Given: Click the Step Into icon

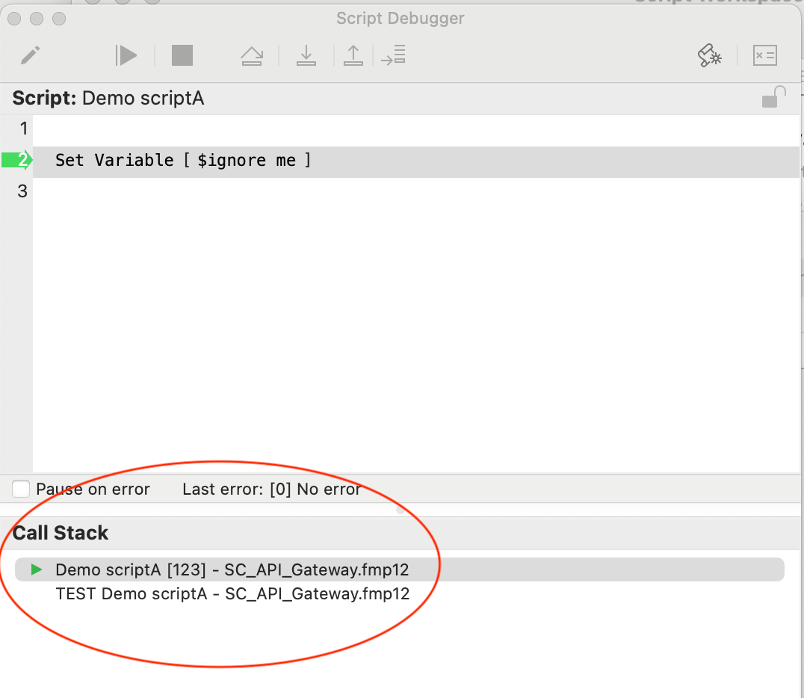Looking at the screenshot, I should tap(306, 55).
